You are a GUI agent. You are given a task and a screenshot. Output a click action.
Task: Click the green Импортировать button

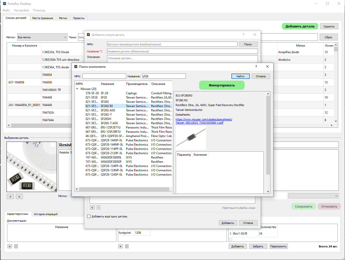point(222,85)
